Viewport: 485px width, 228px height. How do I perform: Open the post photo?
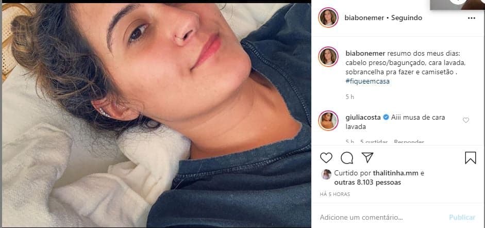[157, 115]
